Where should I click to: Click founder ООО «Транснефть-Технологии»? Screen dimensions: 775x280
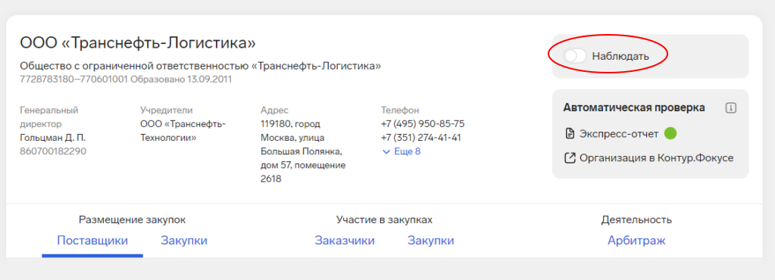click(x=183, y=131)
